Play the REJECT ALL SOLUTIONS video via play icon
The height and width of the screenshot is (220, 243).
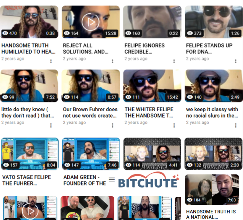pyautogui.click(x=90, y=22)
